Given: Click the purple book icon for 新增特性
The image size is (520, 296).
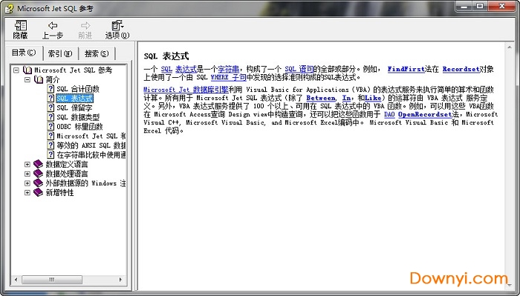Looking at the screenshot, I should pos(39,192).
